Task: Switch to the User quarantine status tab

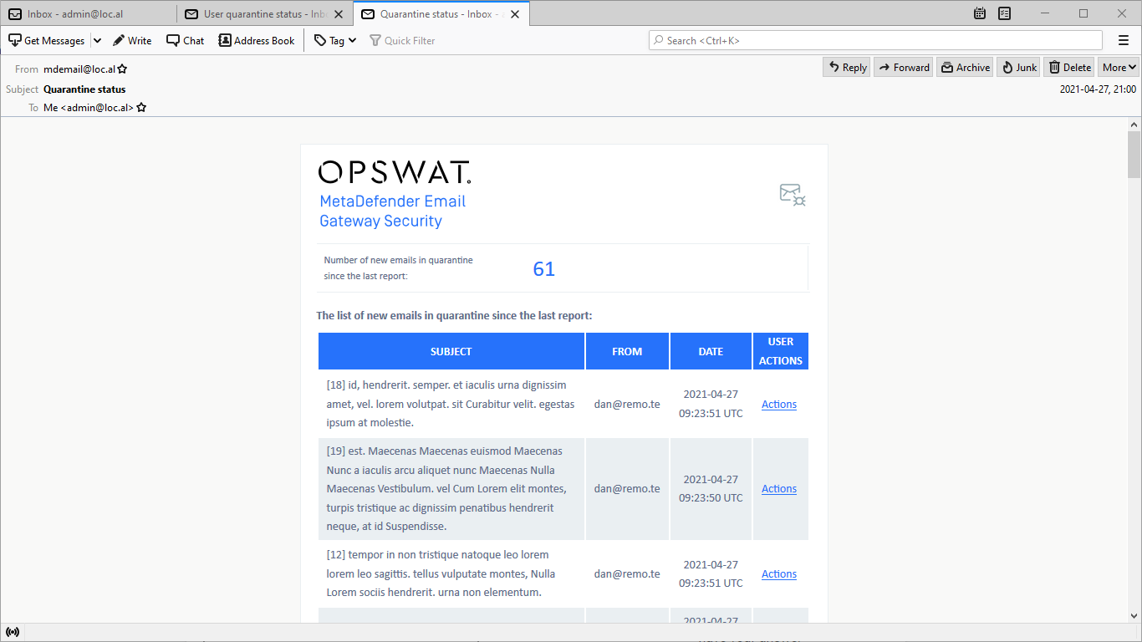Action: (x=264, y=13)
